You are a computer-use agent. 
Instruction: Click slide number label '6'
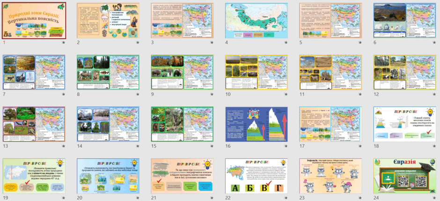374,43
